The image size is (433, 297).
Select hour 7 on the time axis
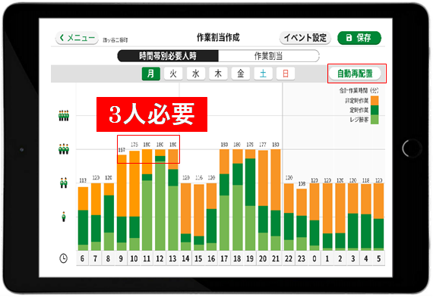pos(95,258)
